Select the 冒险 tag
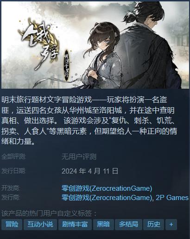The image size is (190, 239). [12, 224]
